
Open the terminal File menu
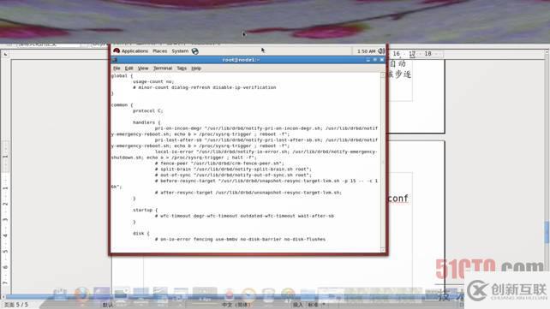pyautogui.click(x=117, y=68)
